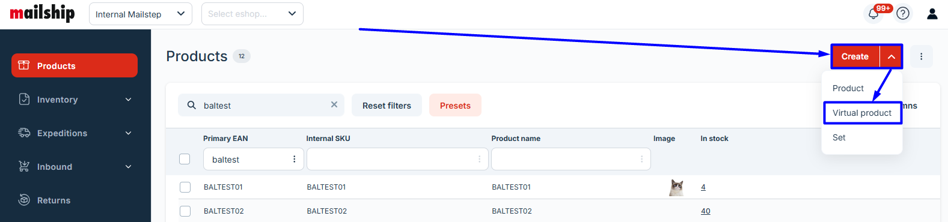Open the Select eshop dropdown

(x=252, y=14)
